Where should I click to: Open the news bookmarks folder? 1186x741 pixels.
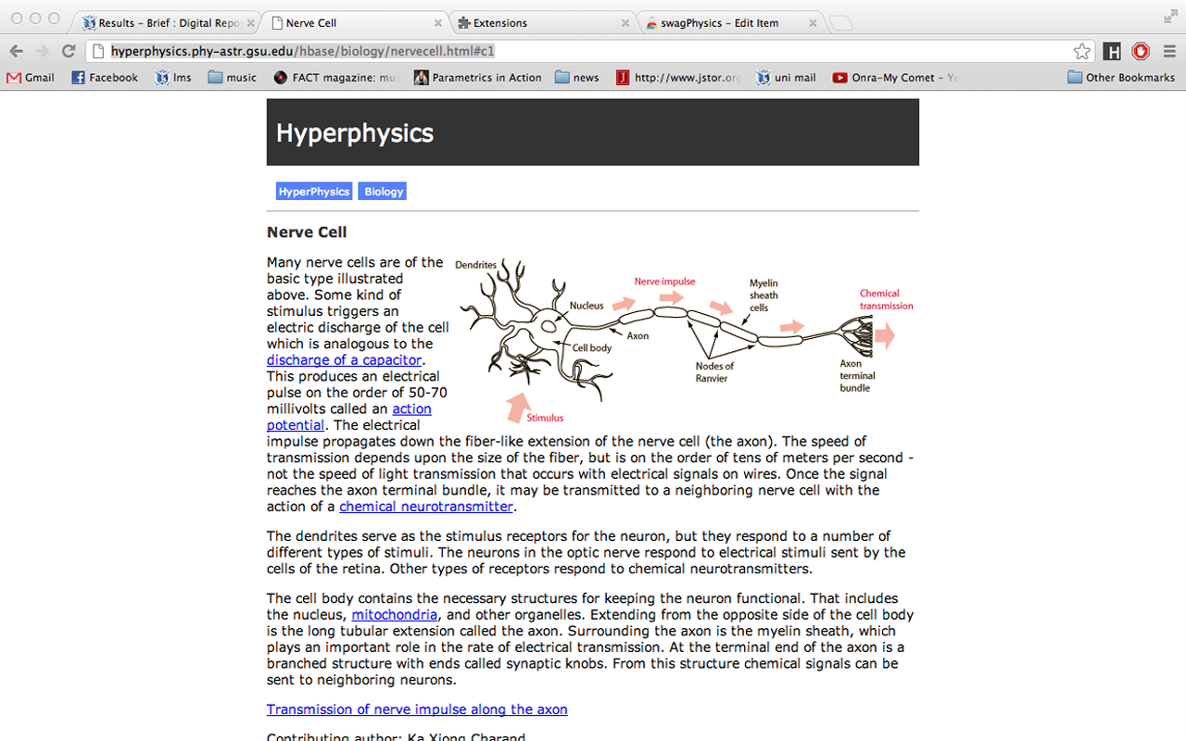(x=577, y=78)
